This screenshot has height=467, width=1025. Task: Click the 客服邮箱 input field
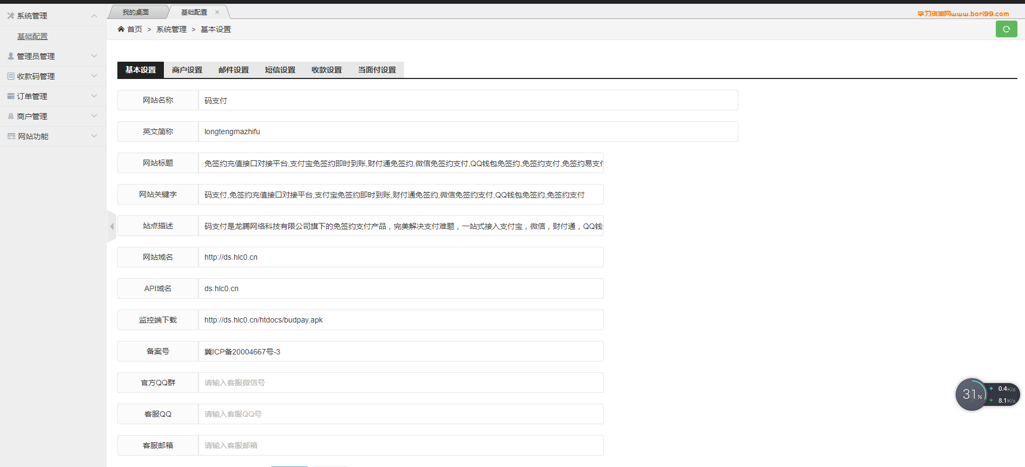pyautogui.click(x=401, y=445)
